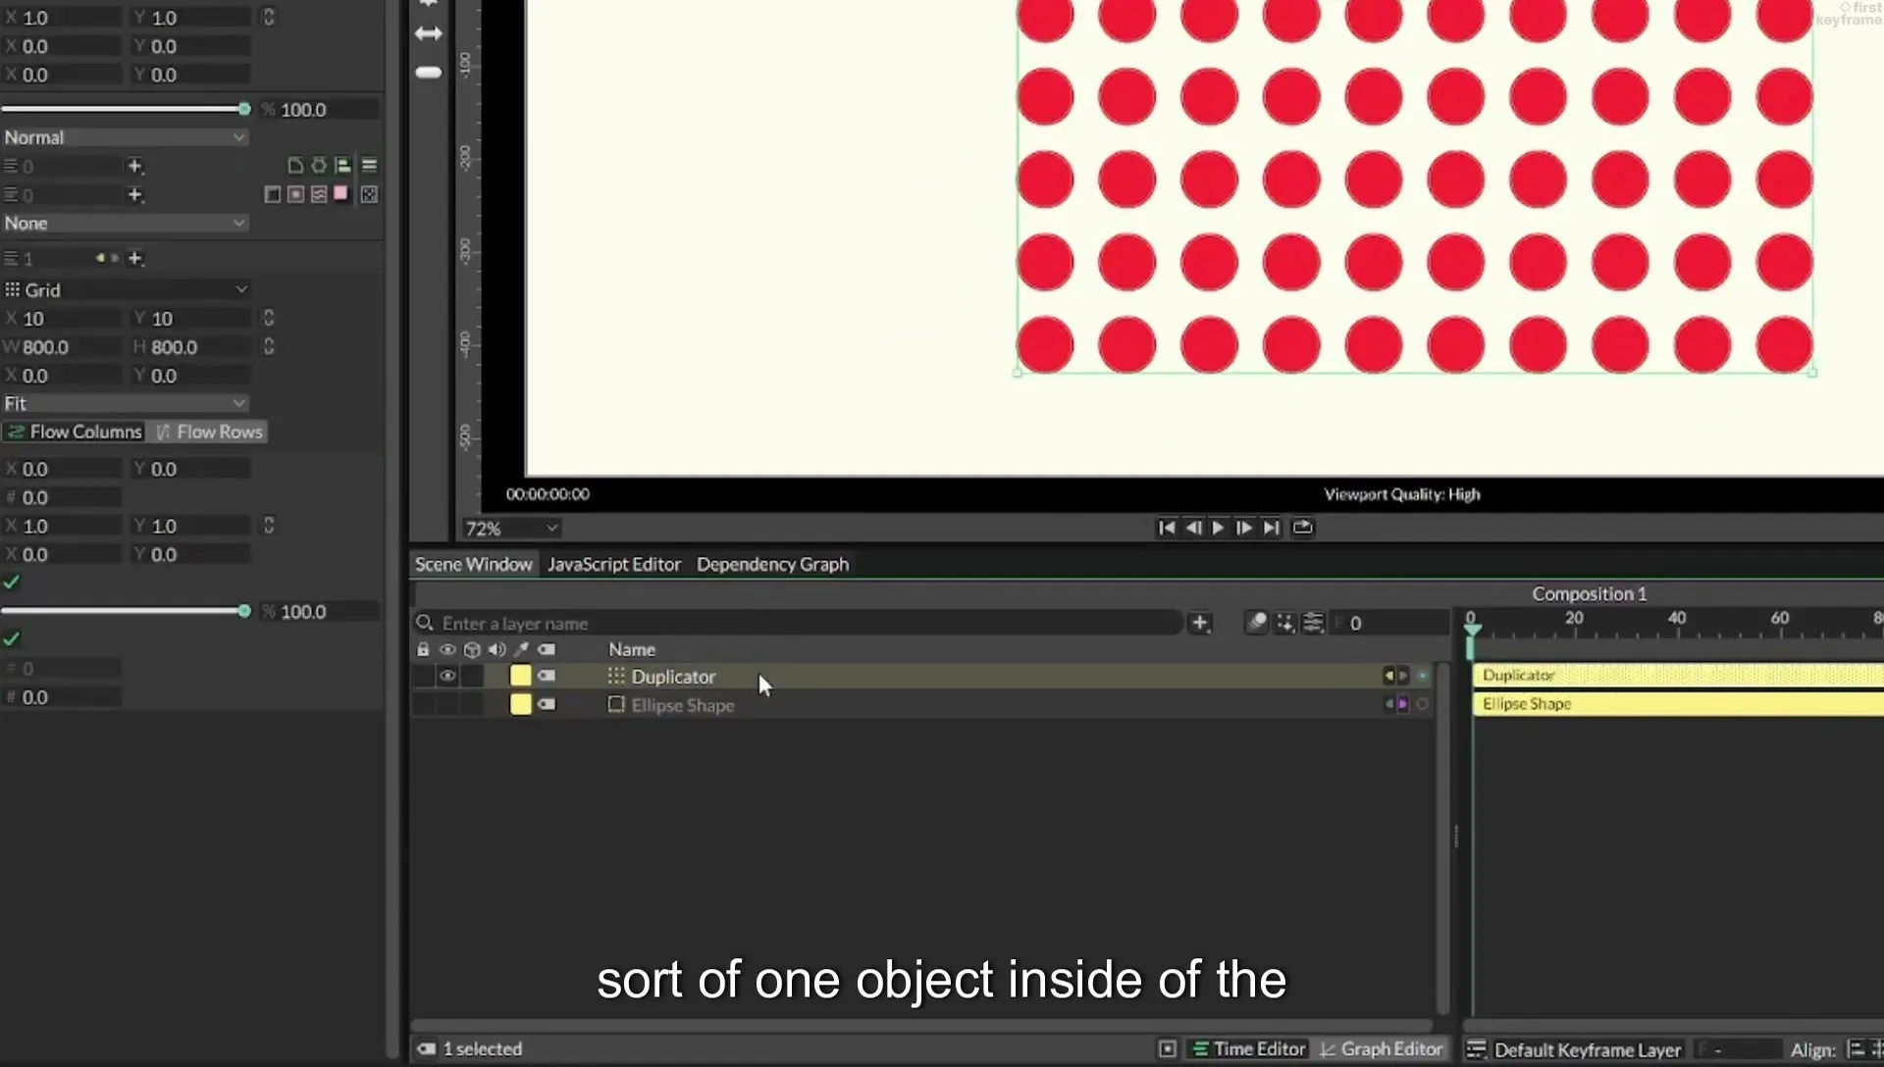The image size is (1884, 1067).
Task: Click the hexagon deformer icon
Action: tap(319, 165)
